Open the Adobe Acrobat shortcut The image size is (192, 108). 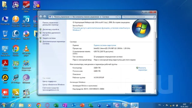pos(5,65)
